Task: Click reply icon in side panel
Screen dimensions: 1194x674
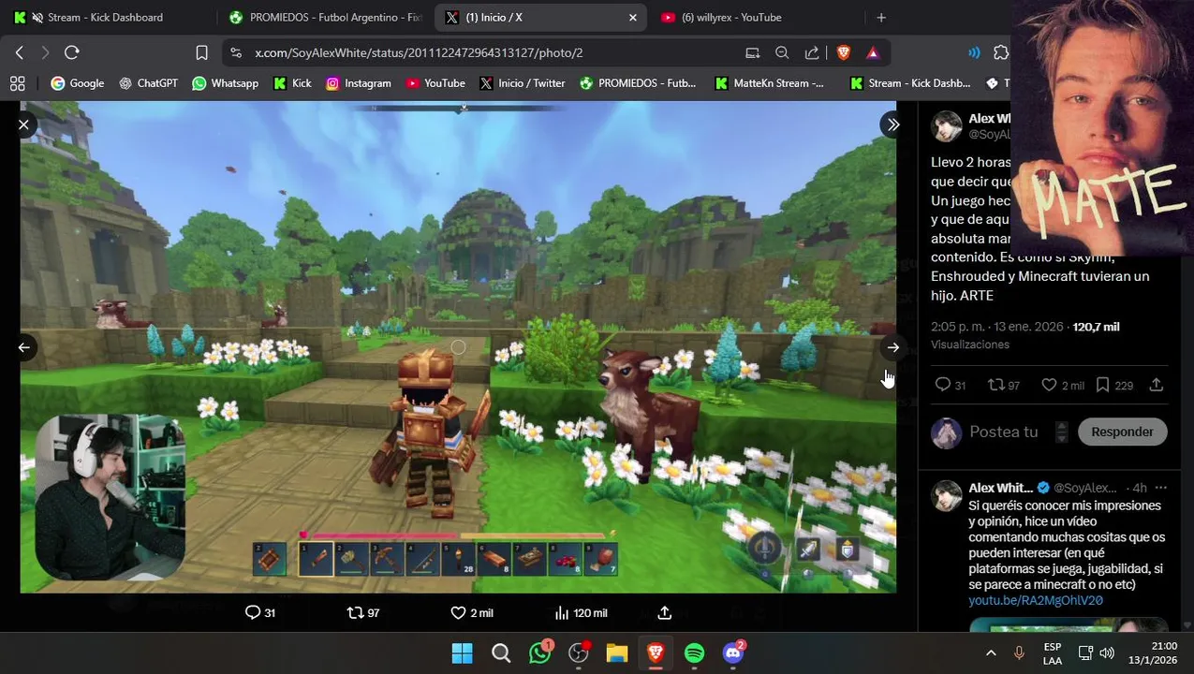Action: [x=943, y=385]
